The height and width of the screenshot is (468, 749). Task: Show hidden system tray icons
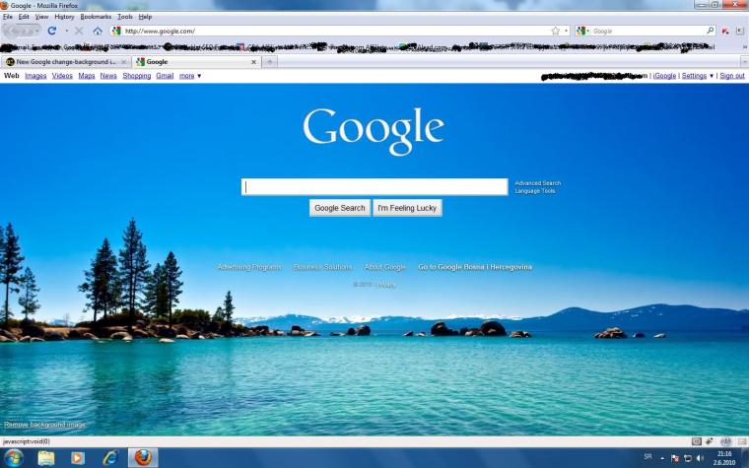(x=662, y=458)
